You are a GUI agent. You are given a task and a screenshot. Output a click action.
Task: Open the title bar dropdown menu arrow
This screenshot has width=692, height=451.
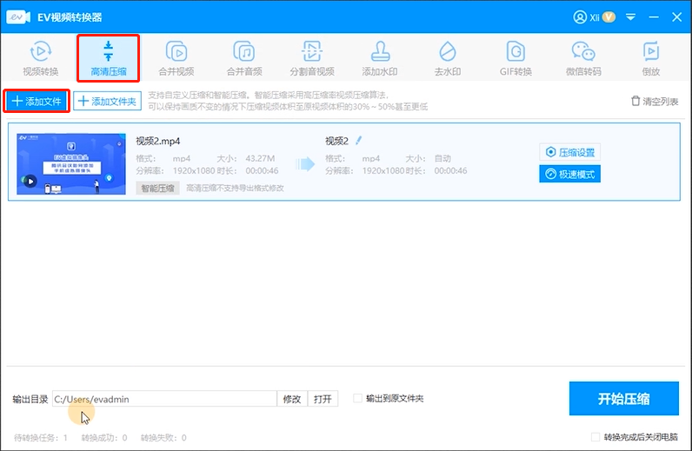[632, 17]
